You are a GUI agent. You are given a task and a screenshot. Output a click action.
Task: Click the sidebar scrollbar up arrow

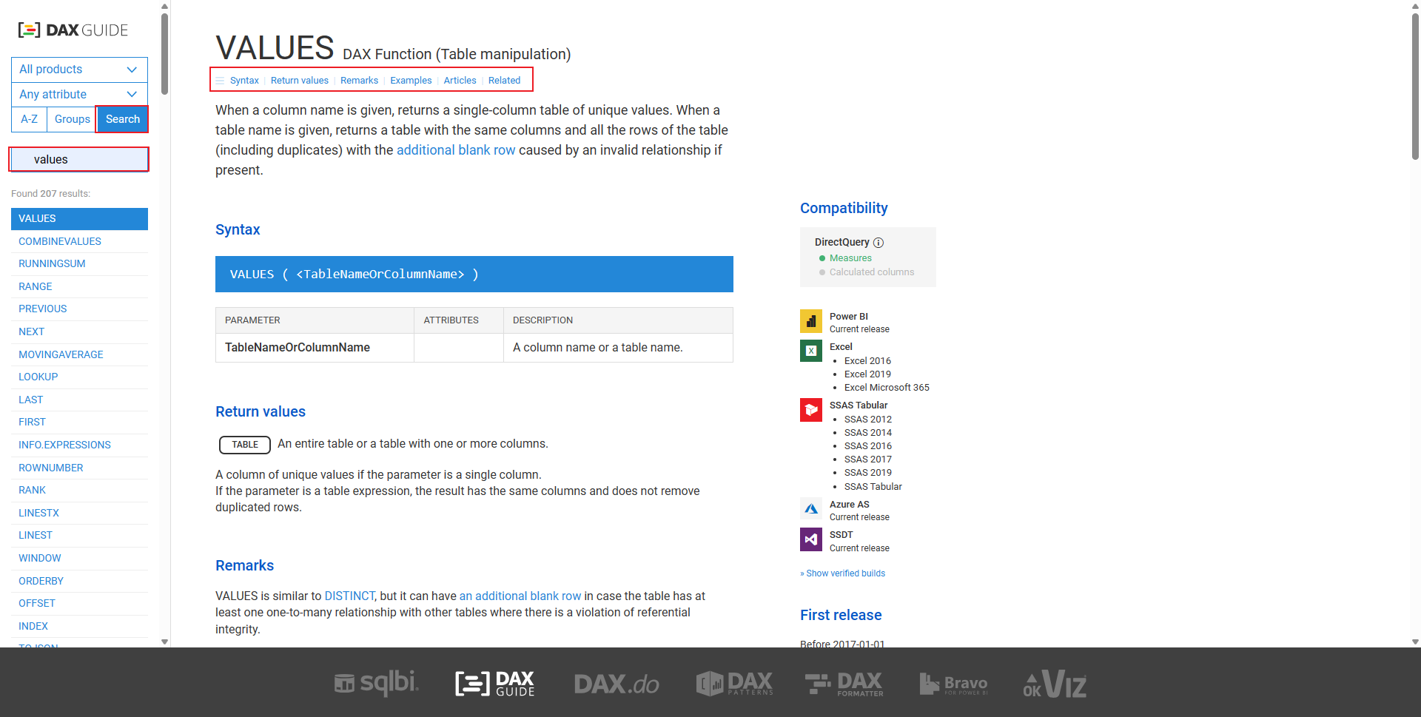click(x=164, y=6)
